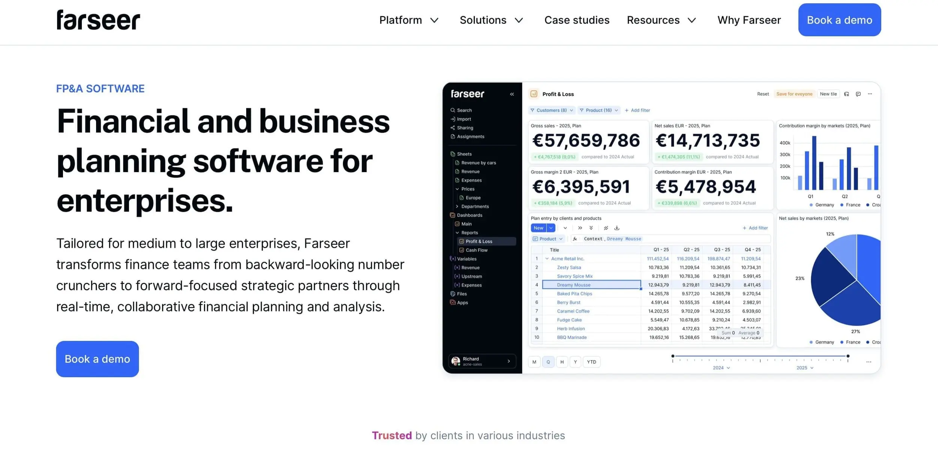The image size is (938, 457).
Task: Expand the Departments tree item
Action: [457, 206]
